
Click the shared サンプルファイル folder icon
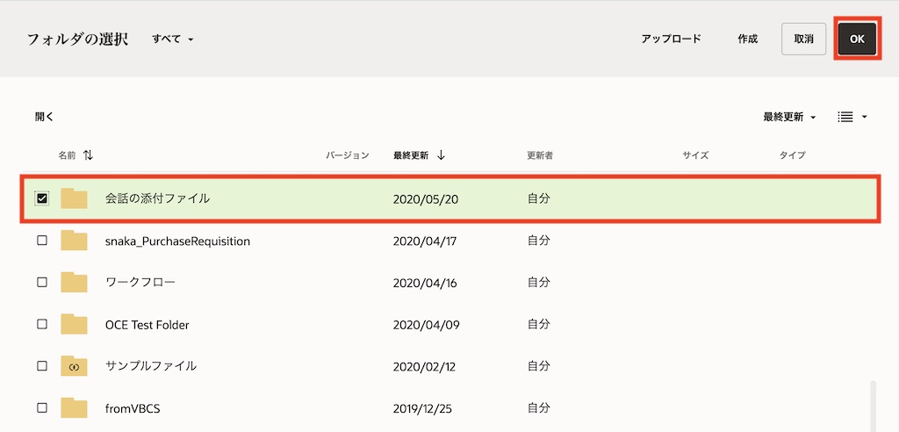(74, 366)
